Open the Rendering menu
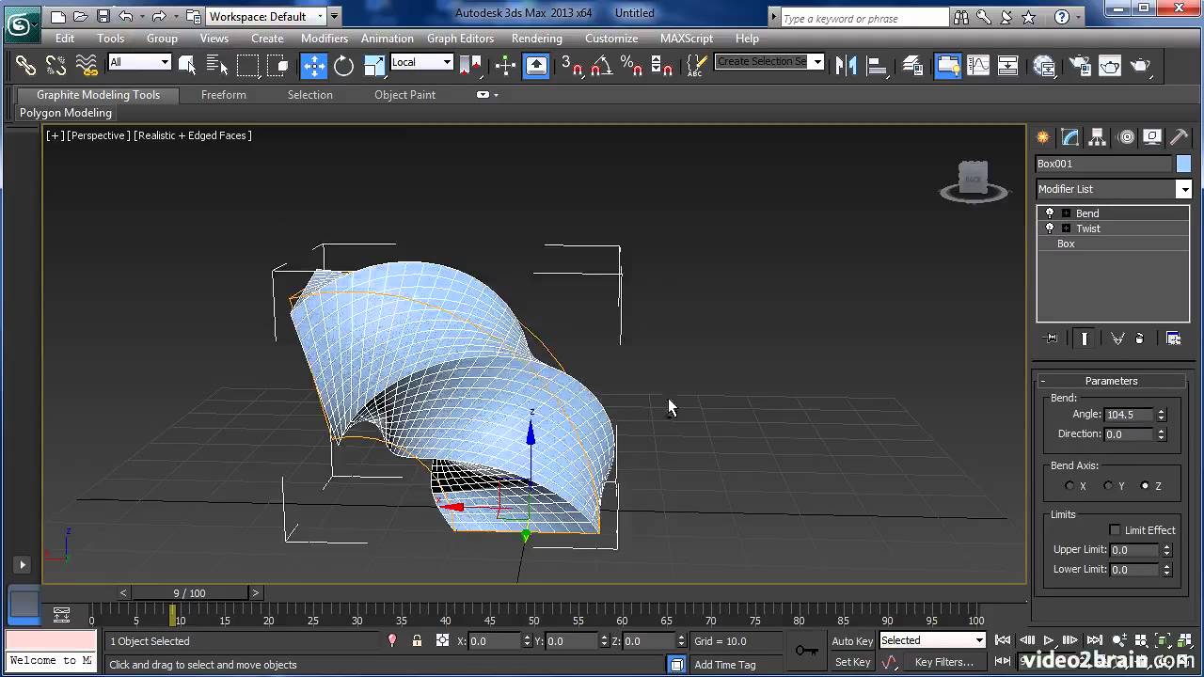Viewport: 1204px width, 677px height. 536,39
